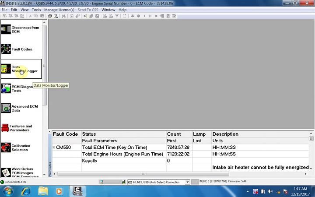Open the Manage License(s) menu

point(59,10)
